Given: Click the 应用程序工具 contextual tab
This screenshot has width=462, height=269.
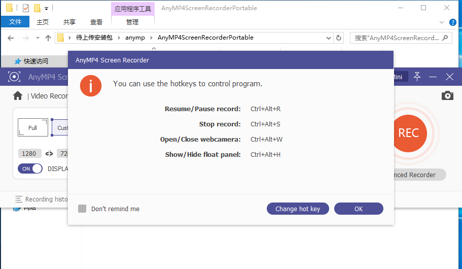Looking at the screenshot, I should [132, 9].
